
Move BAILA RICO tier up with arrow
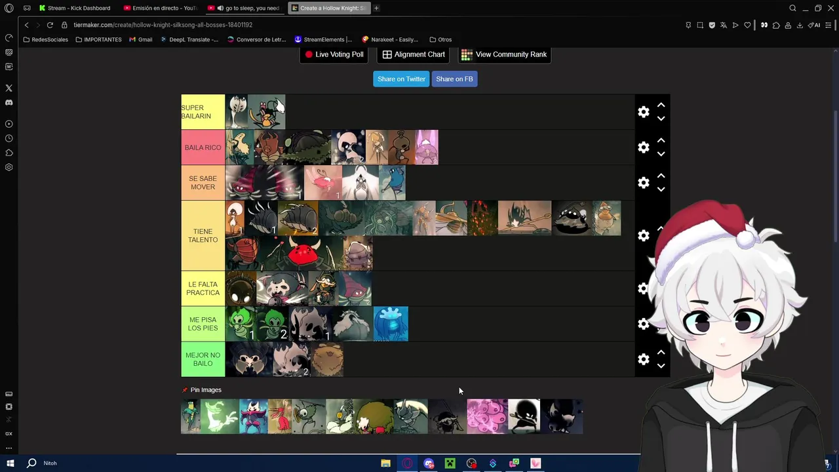[x=661, y=140]
